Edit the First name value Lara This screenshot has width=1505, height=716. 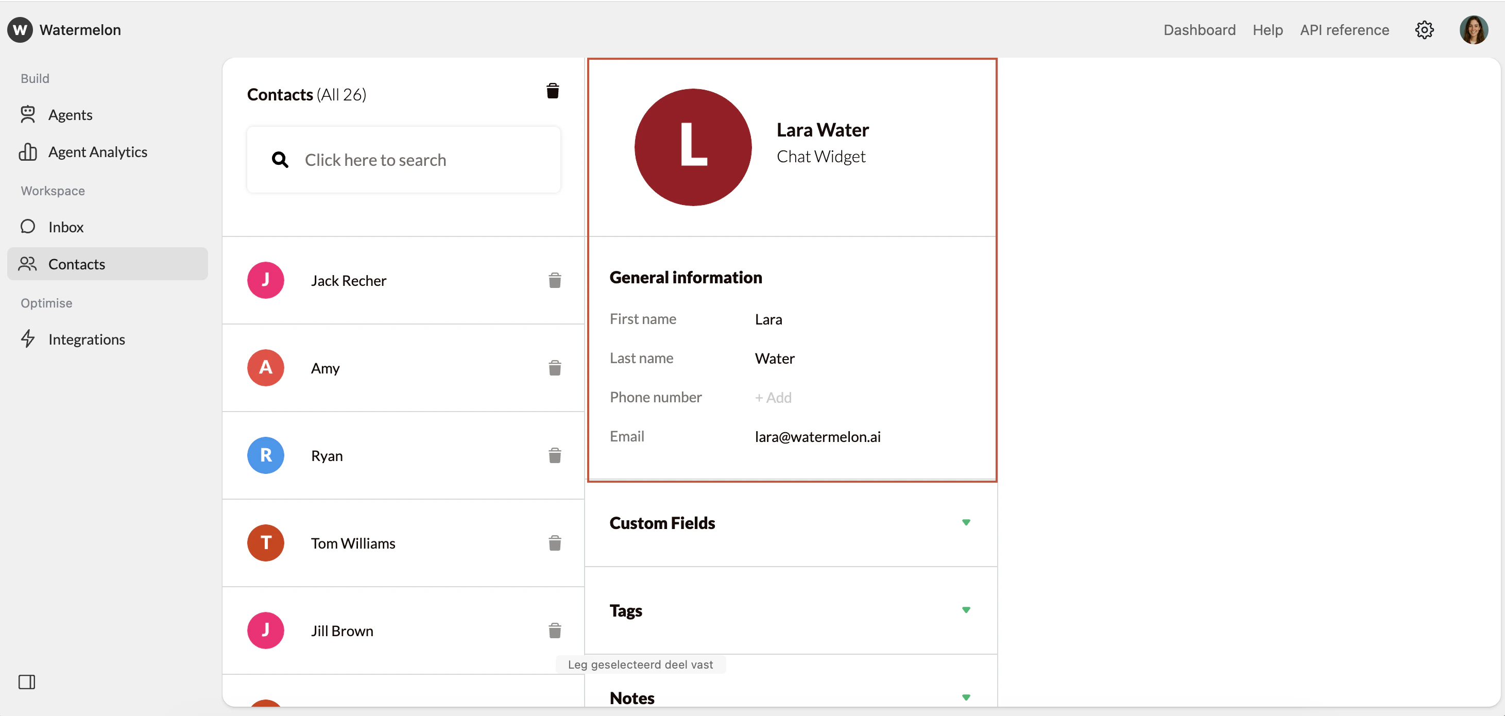(x=768, y=319)
